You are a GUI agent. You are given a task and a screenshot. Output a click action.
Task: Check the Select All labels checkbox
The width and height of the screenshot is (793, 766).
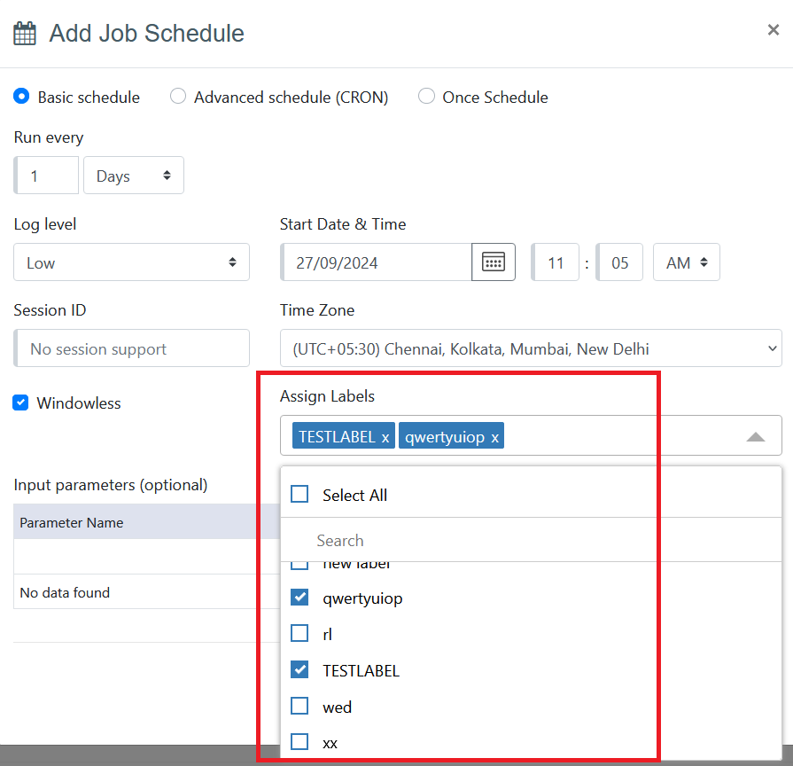coord(299,495)
